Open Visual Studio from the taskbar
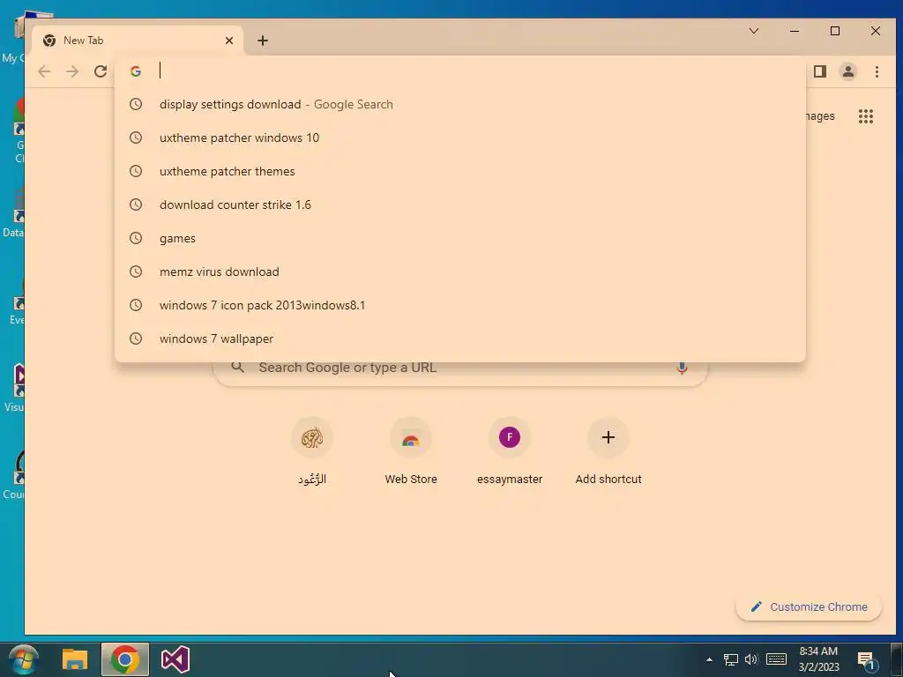The height and width of the screenshot is (677, 903). pyautogui.click(x=175, y=659)
